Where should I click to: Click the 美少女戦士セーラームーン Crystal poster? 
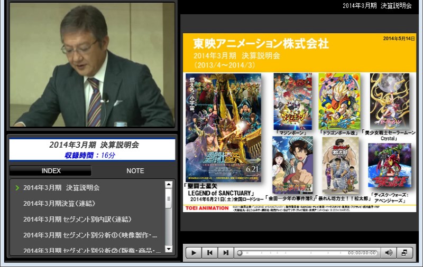[390, 101]
